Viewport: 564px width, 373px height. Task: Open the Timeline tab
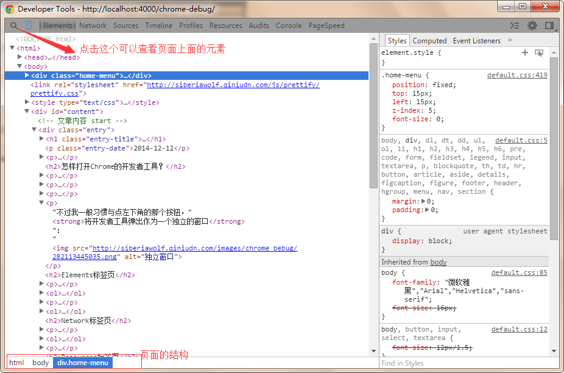pos(158,26)
